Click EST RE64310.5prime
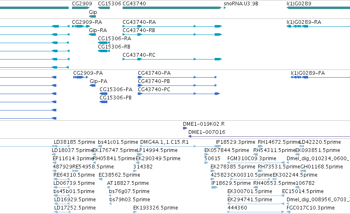Viewport: 350px width, 214px height. [74, 175]
